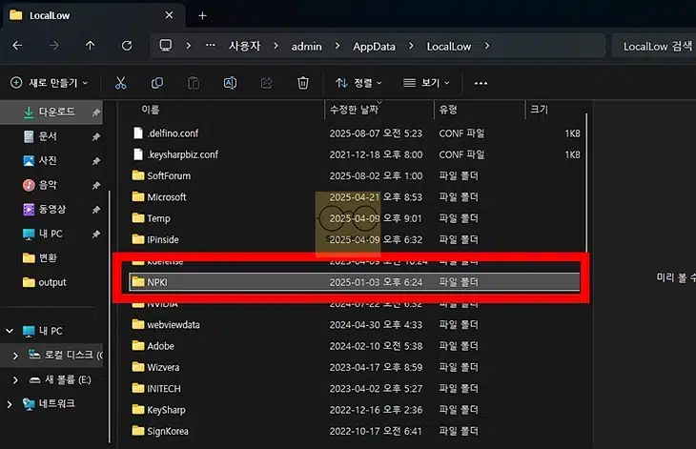Open the '정렬' sort dropdown
The width and height of the screenshot is (696, 449).
358,83
